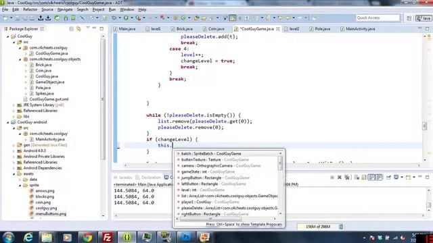Collapse the CoolGuy project tree node
The width and height of the screenshot is (433, 243).
[x=8, y=36]
